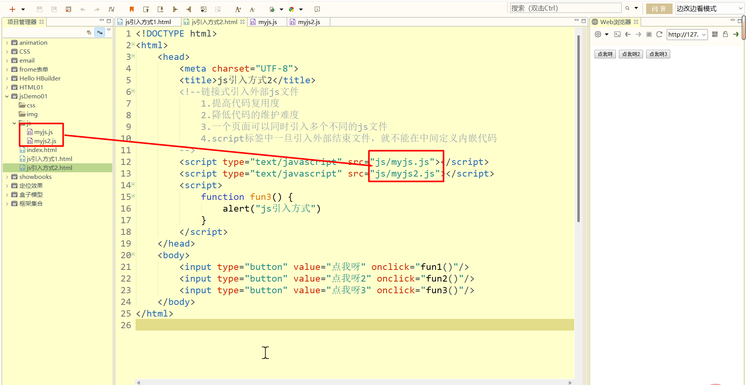Open the Chrome preview dropdown arrow
This screenshot has width=746, height=385.
tap(301, 9)
